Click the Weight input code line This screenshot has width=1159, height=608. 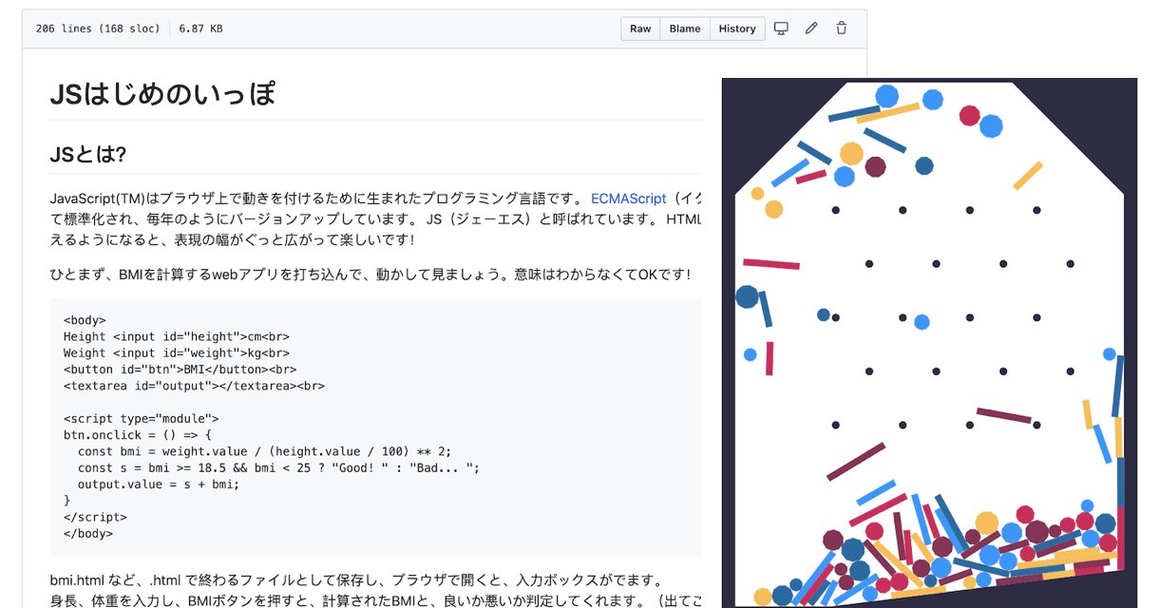[x=177, y=352]
